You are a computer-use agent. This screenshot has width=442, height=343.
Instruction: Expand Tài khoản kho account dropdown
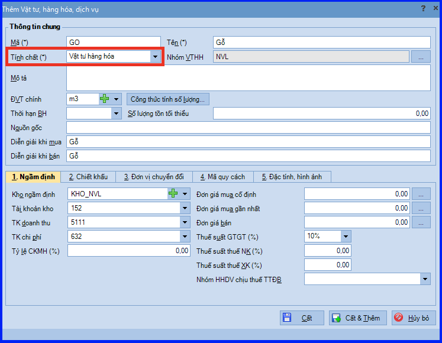[x=185, y=208]
